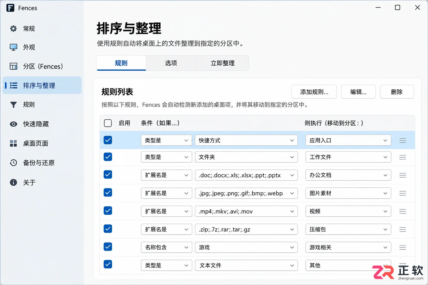The height and width of the screenshot is (285, 428).
Task: Disable the 文件夹 rule checkbox
Action: tap(108, 157)
